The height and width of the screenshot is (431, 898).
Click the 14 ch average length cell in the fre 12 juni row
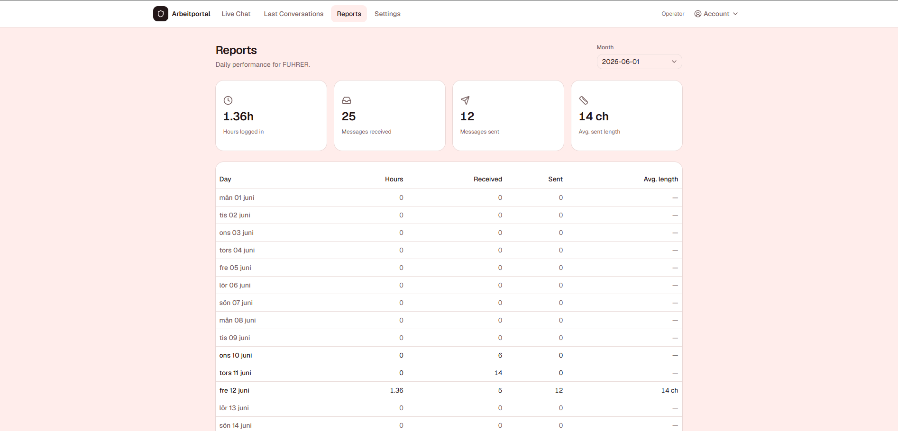(x=669, y=390)
